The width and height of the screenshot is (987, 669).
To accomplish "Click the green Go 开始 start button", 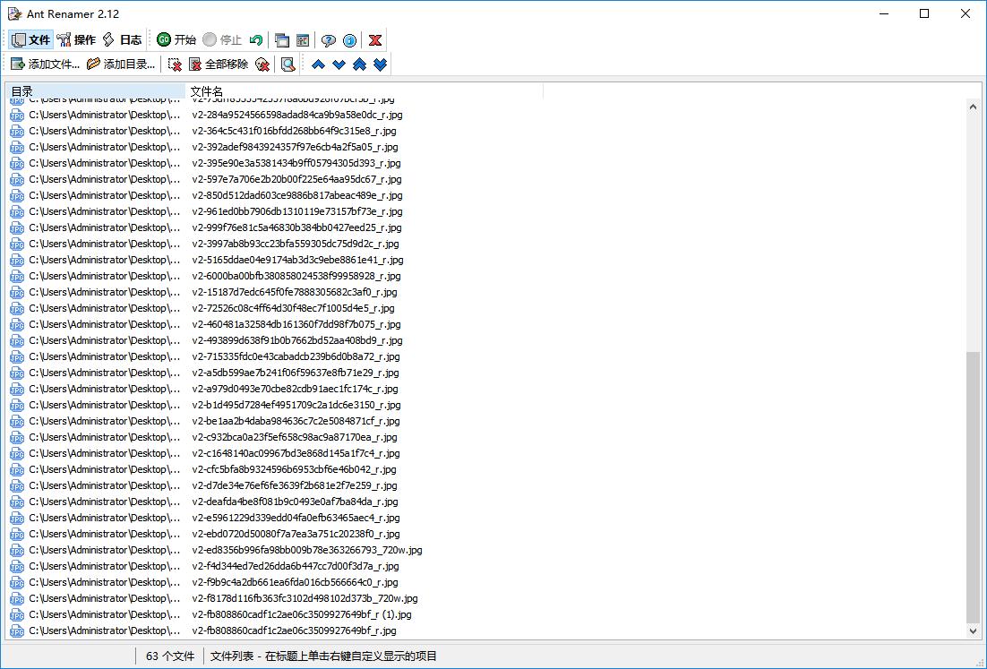I will coord(176,39).
